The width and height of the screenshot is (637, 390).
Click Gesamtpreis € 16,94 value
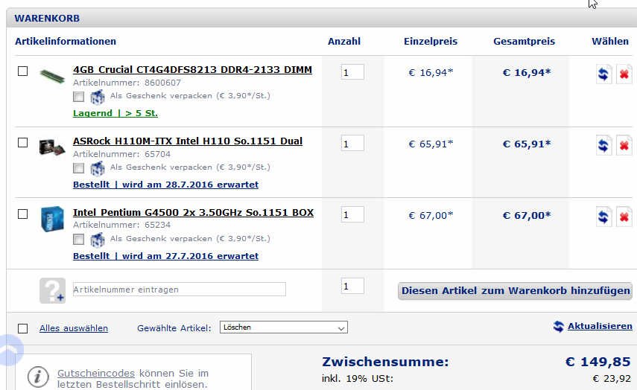tap(527, 73)
